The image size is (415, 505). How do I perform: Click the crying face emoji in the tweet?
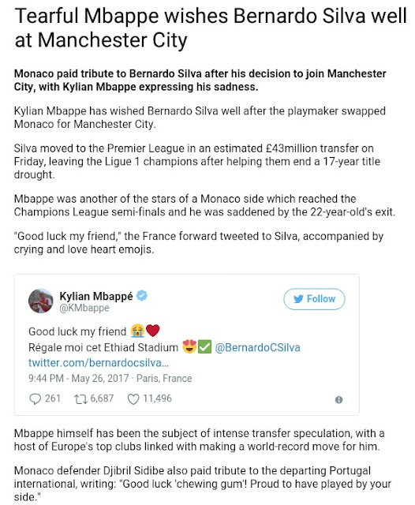(137, 331)
